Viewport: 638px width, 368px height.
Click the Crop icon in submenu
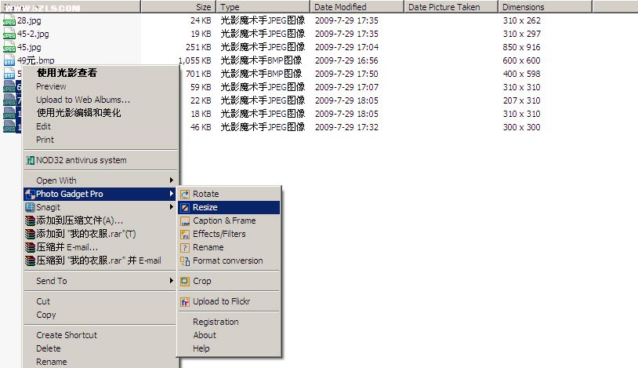185,281
